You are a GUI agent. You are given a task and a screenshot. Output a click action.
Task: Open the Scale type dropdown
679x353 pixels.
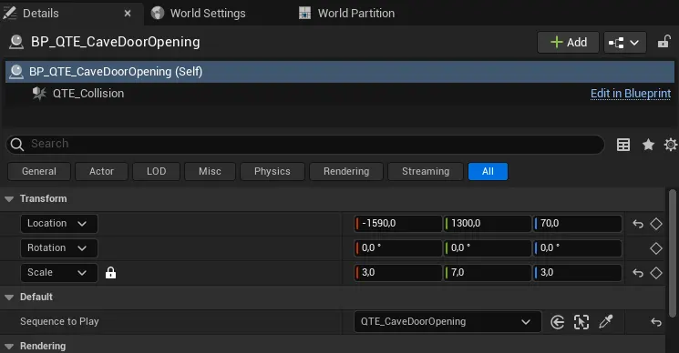pyautogui.click(x=59, y=273)
